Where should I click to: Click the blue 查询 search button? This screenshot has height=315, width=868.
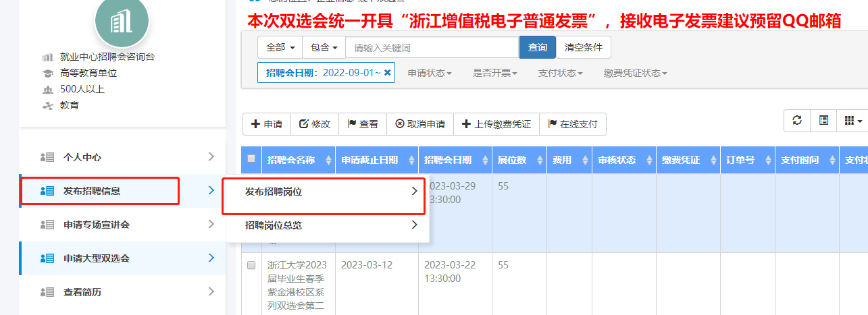[537, 47]
